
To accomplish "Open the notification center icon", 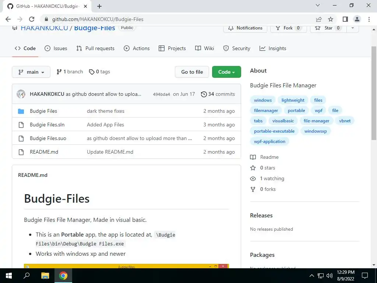I will coord(365,276).
